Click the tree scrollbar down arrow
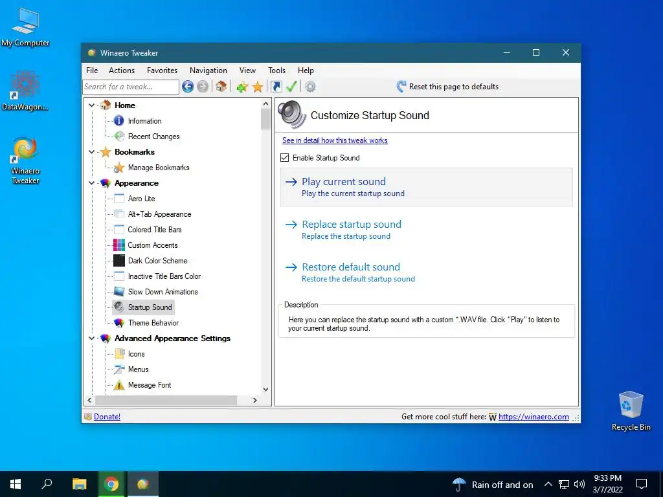The width and height of the screenshot is (663, 497). click(x=265, y=389)
